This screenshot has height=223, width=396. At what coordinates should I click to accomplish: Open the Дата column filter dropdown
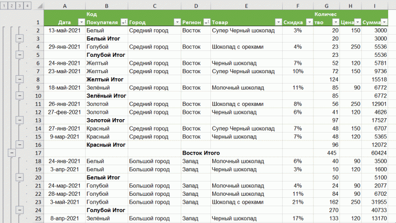pos(81,22)
